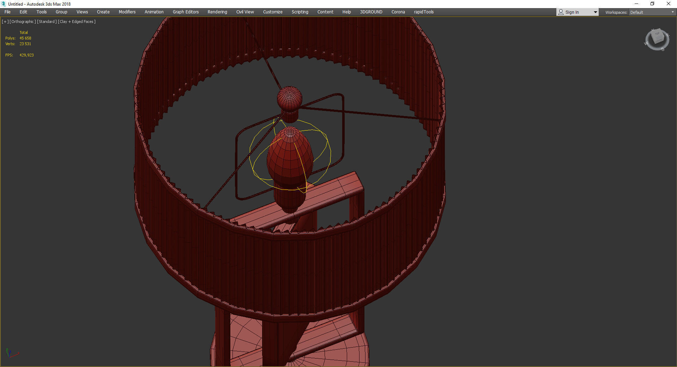Open the rapidTools menu
This screenshot has height=367, width=677.
pyautogui.click(x=424, y=12)
